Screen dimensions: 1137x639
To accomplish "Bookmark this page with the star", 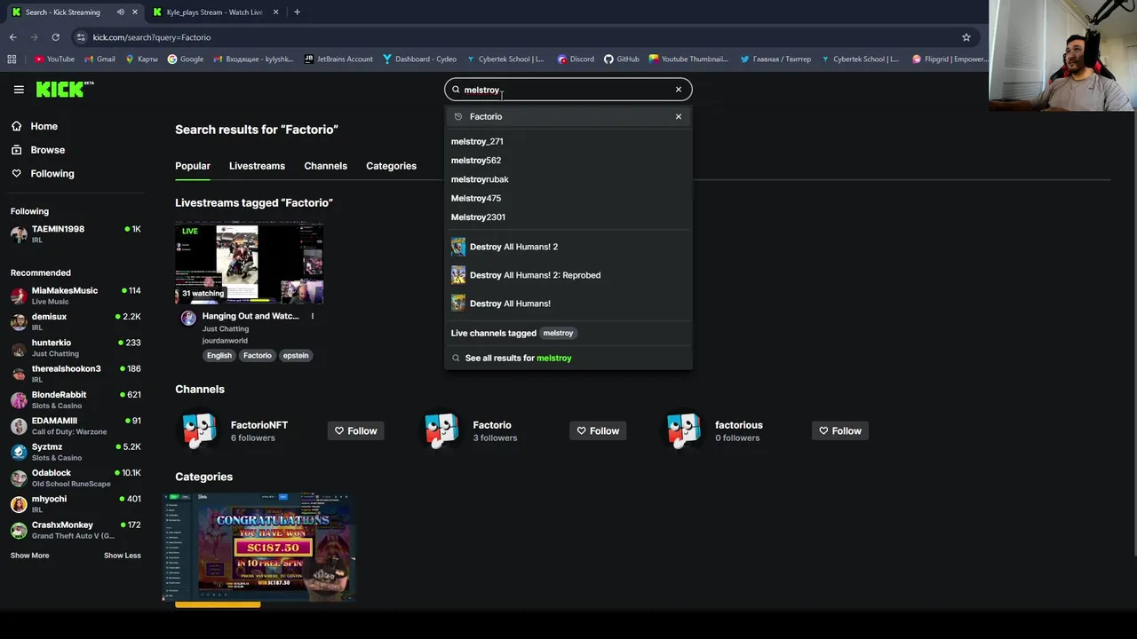I will point(966,37).
